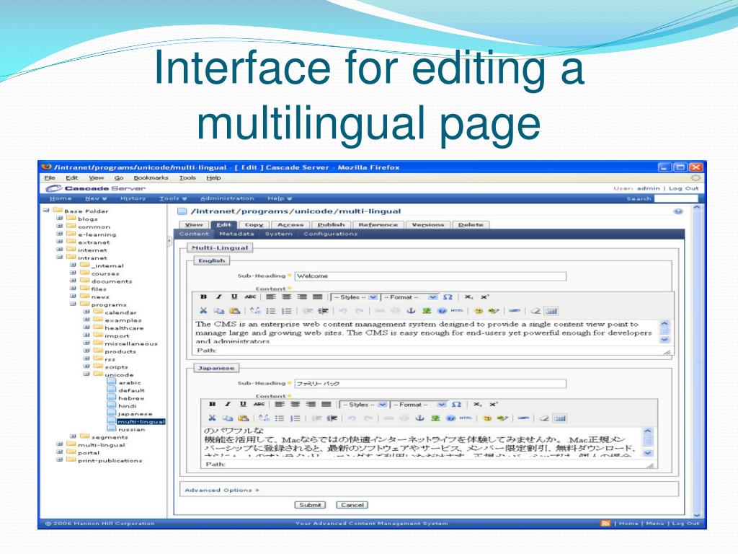The height and width of the screenshot is (554, 738).
Task: Insert horizontal rule in the English editor
Action: coord(515,311)
